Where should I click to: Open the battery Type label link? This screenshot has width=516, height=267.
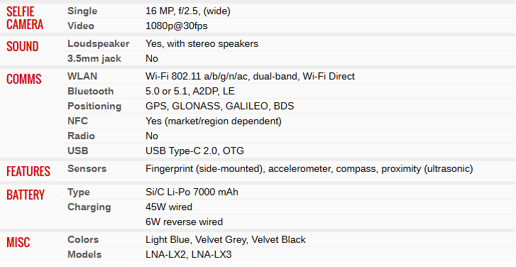(78, 192)
